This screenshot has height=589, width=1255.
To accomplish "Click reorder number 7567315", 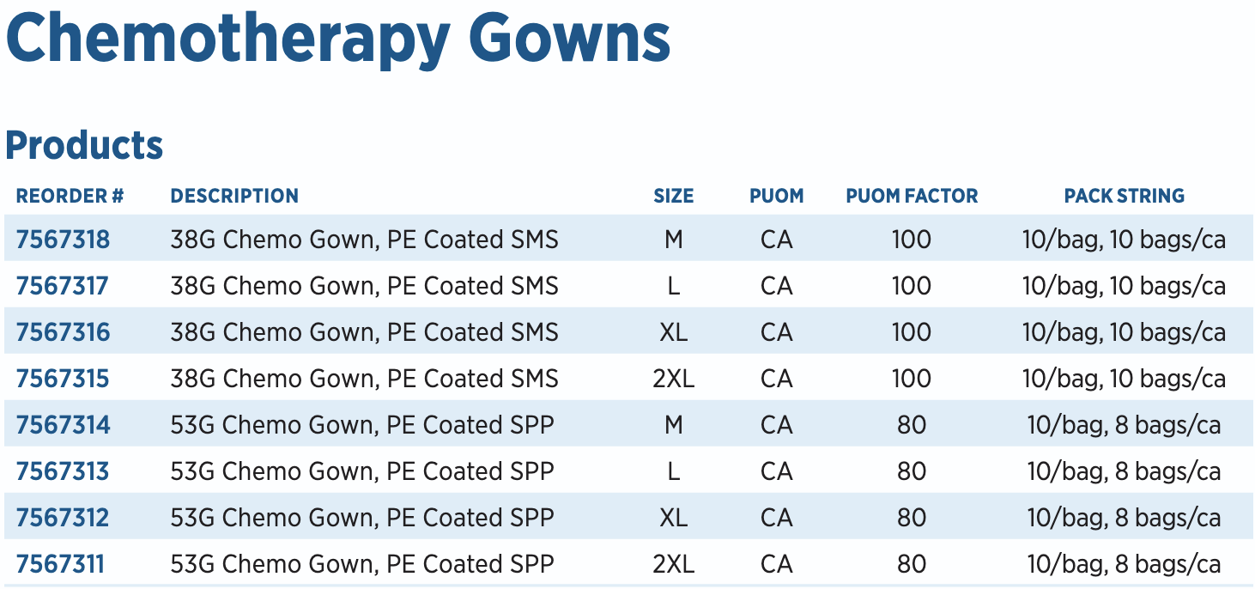I will 63,379.
